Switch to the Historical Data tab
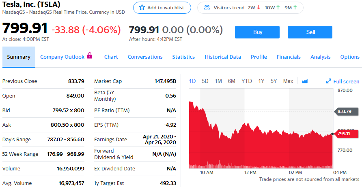 [223, 57]
